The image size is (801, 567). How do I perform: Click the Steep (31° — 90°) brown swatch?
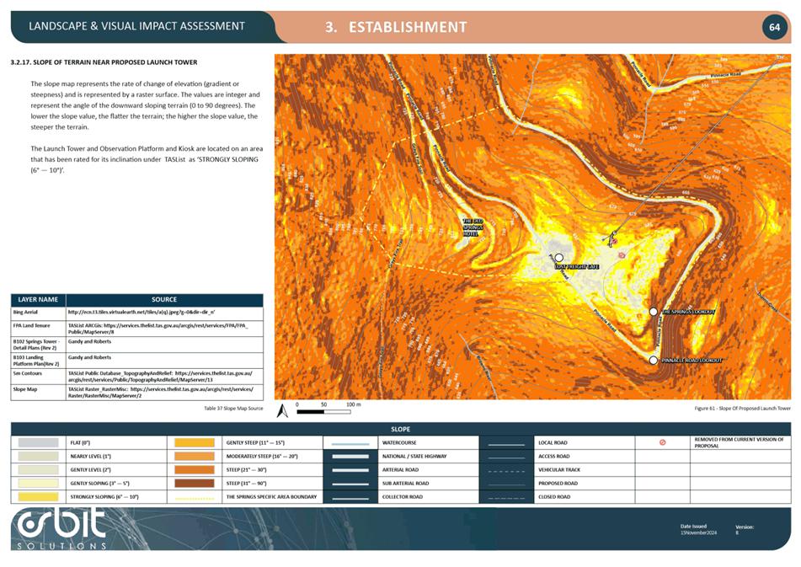tap(194, 484)
